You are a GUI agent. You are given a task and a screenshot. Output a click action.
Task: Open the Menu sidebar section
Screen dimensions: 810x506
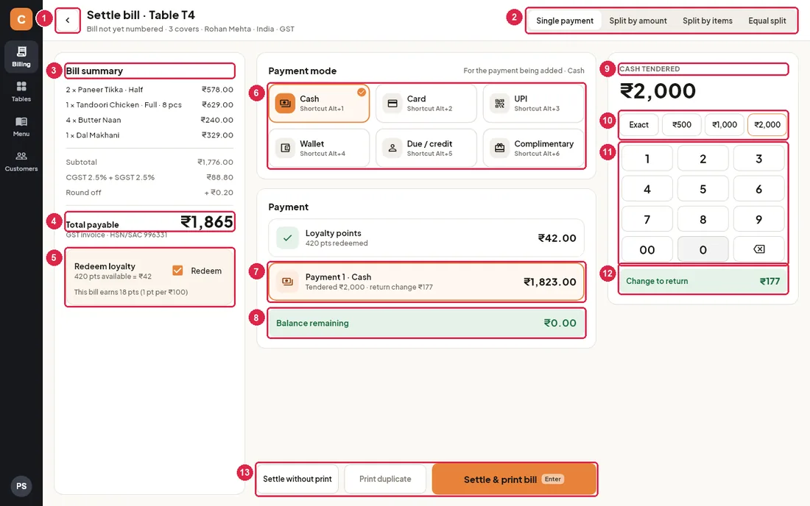tap(21, 126)
